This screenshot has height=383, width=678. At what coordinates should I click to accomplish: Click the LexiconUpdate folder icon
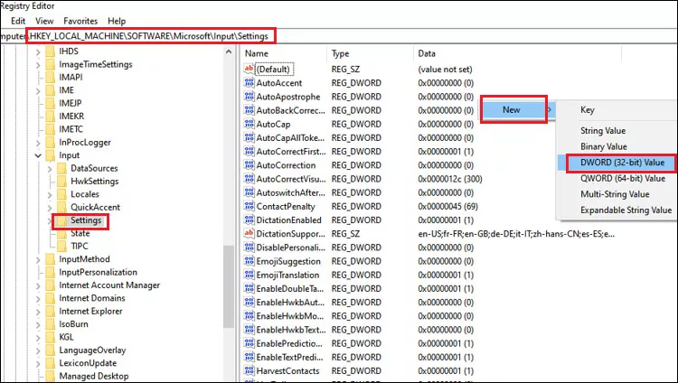51,363
